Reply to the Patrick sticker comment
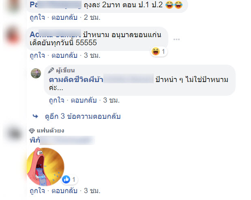Screen dimensions: 251x200 [64, 191]
